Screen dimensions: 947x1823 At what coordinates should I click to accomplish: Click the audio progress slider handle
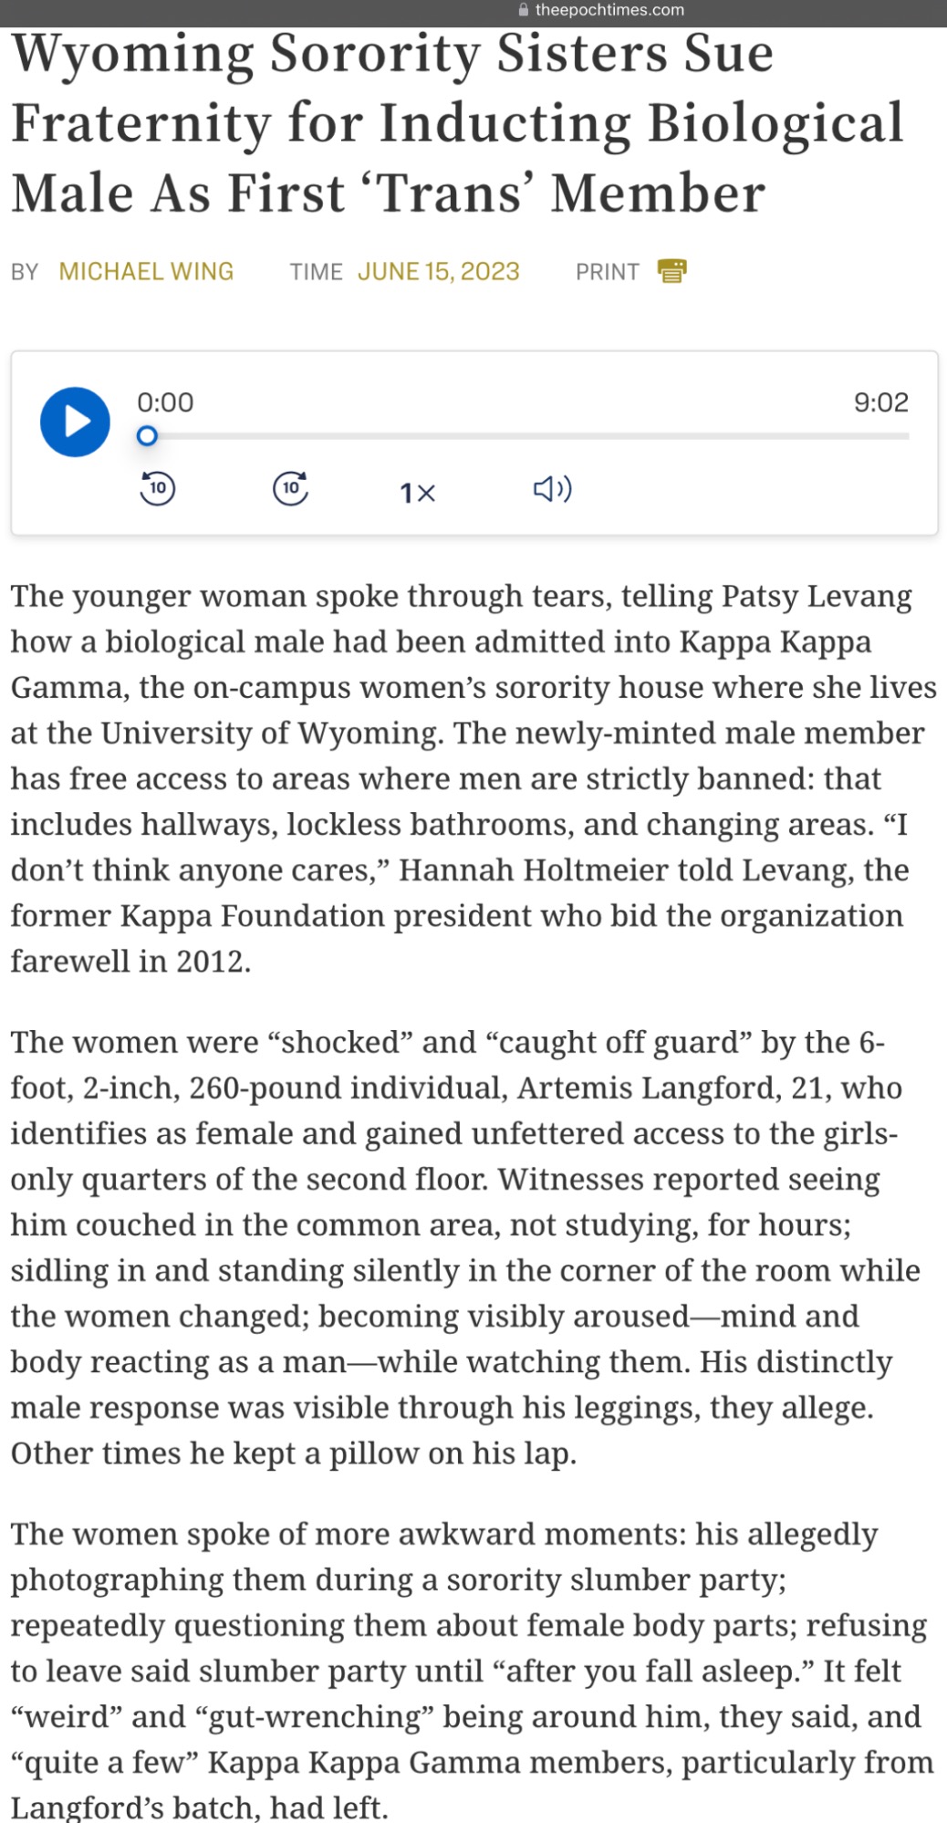click(147, 436)
